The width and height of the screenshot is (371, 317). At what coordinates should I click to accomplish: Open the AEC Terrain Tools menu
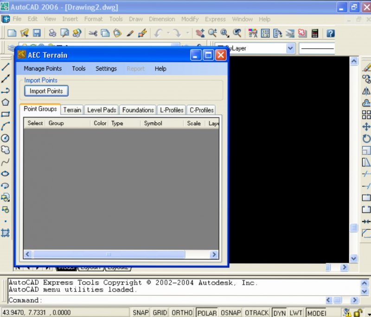pyautogui.click(x=78, y=69)
